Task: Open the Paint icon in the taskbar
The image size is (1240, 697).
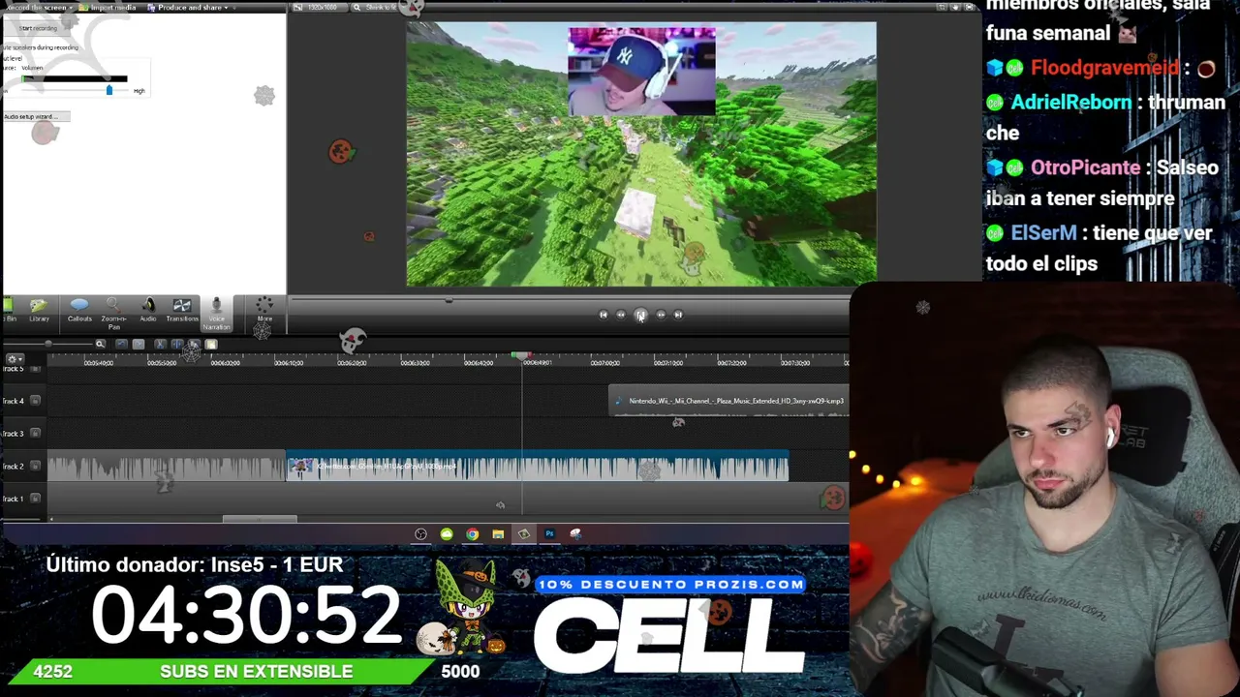Action: click(x=575, y=534)
